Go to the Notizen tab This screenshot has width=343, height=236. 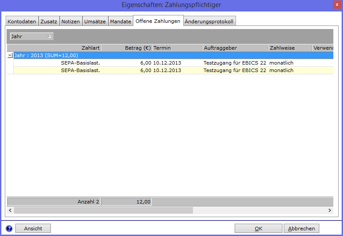(x=71, y=22)
